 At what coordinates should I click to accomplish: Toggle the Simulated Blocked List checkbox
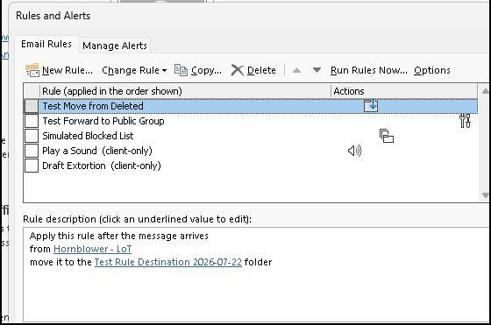(x=32, y=136)
